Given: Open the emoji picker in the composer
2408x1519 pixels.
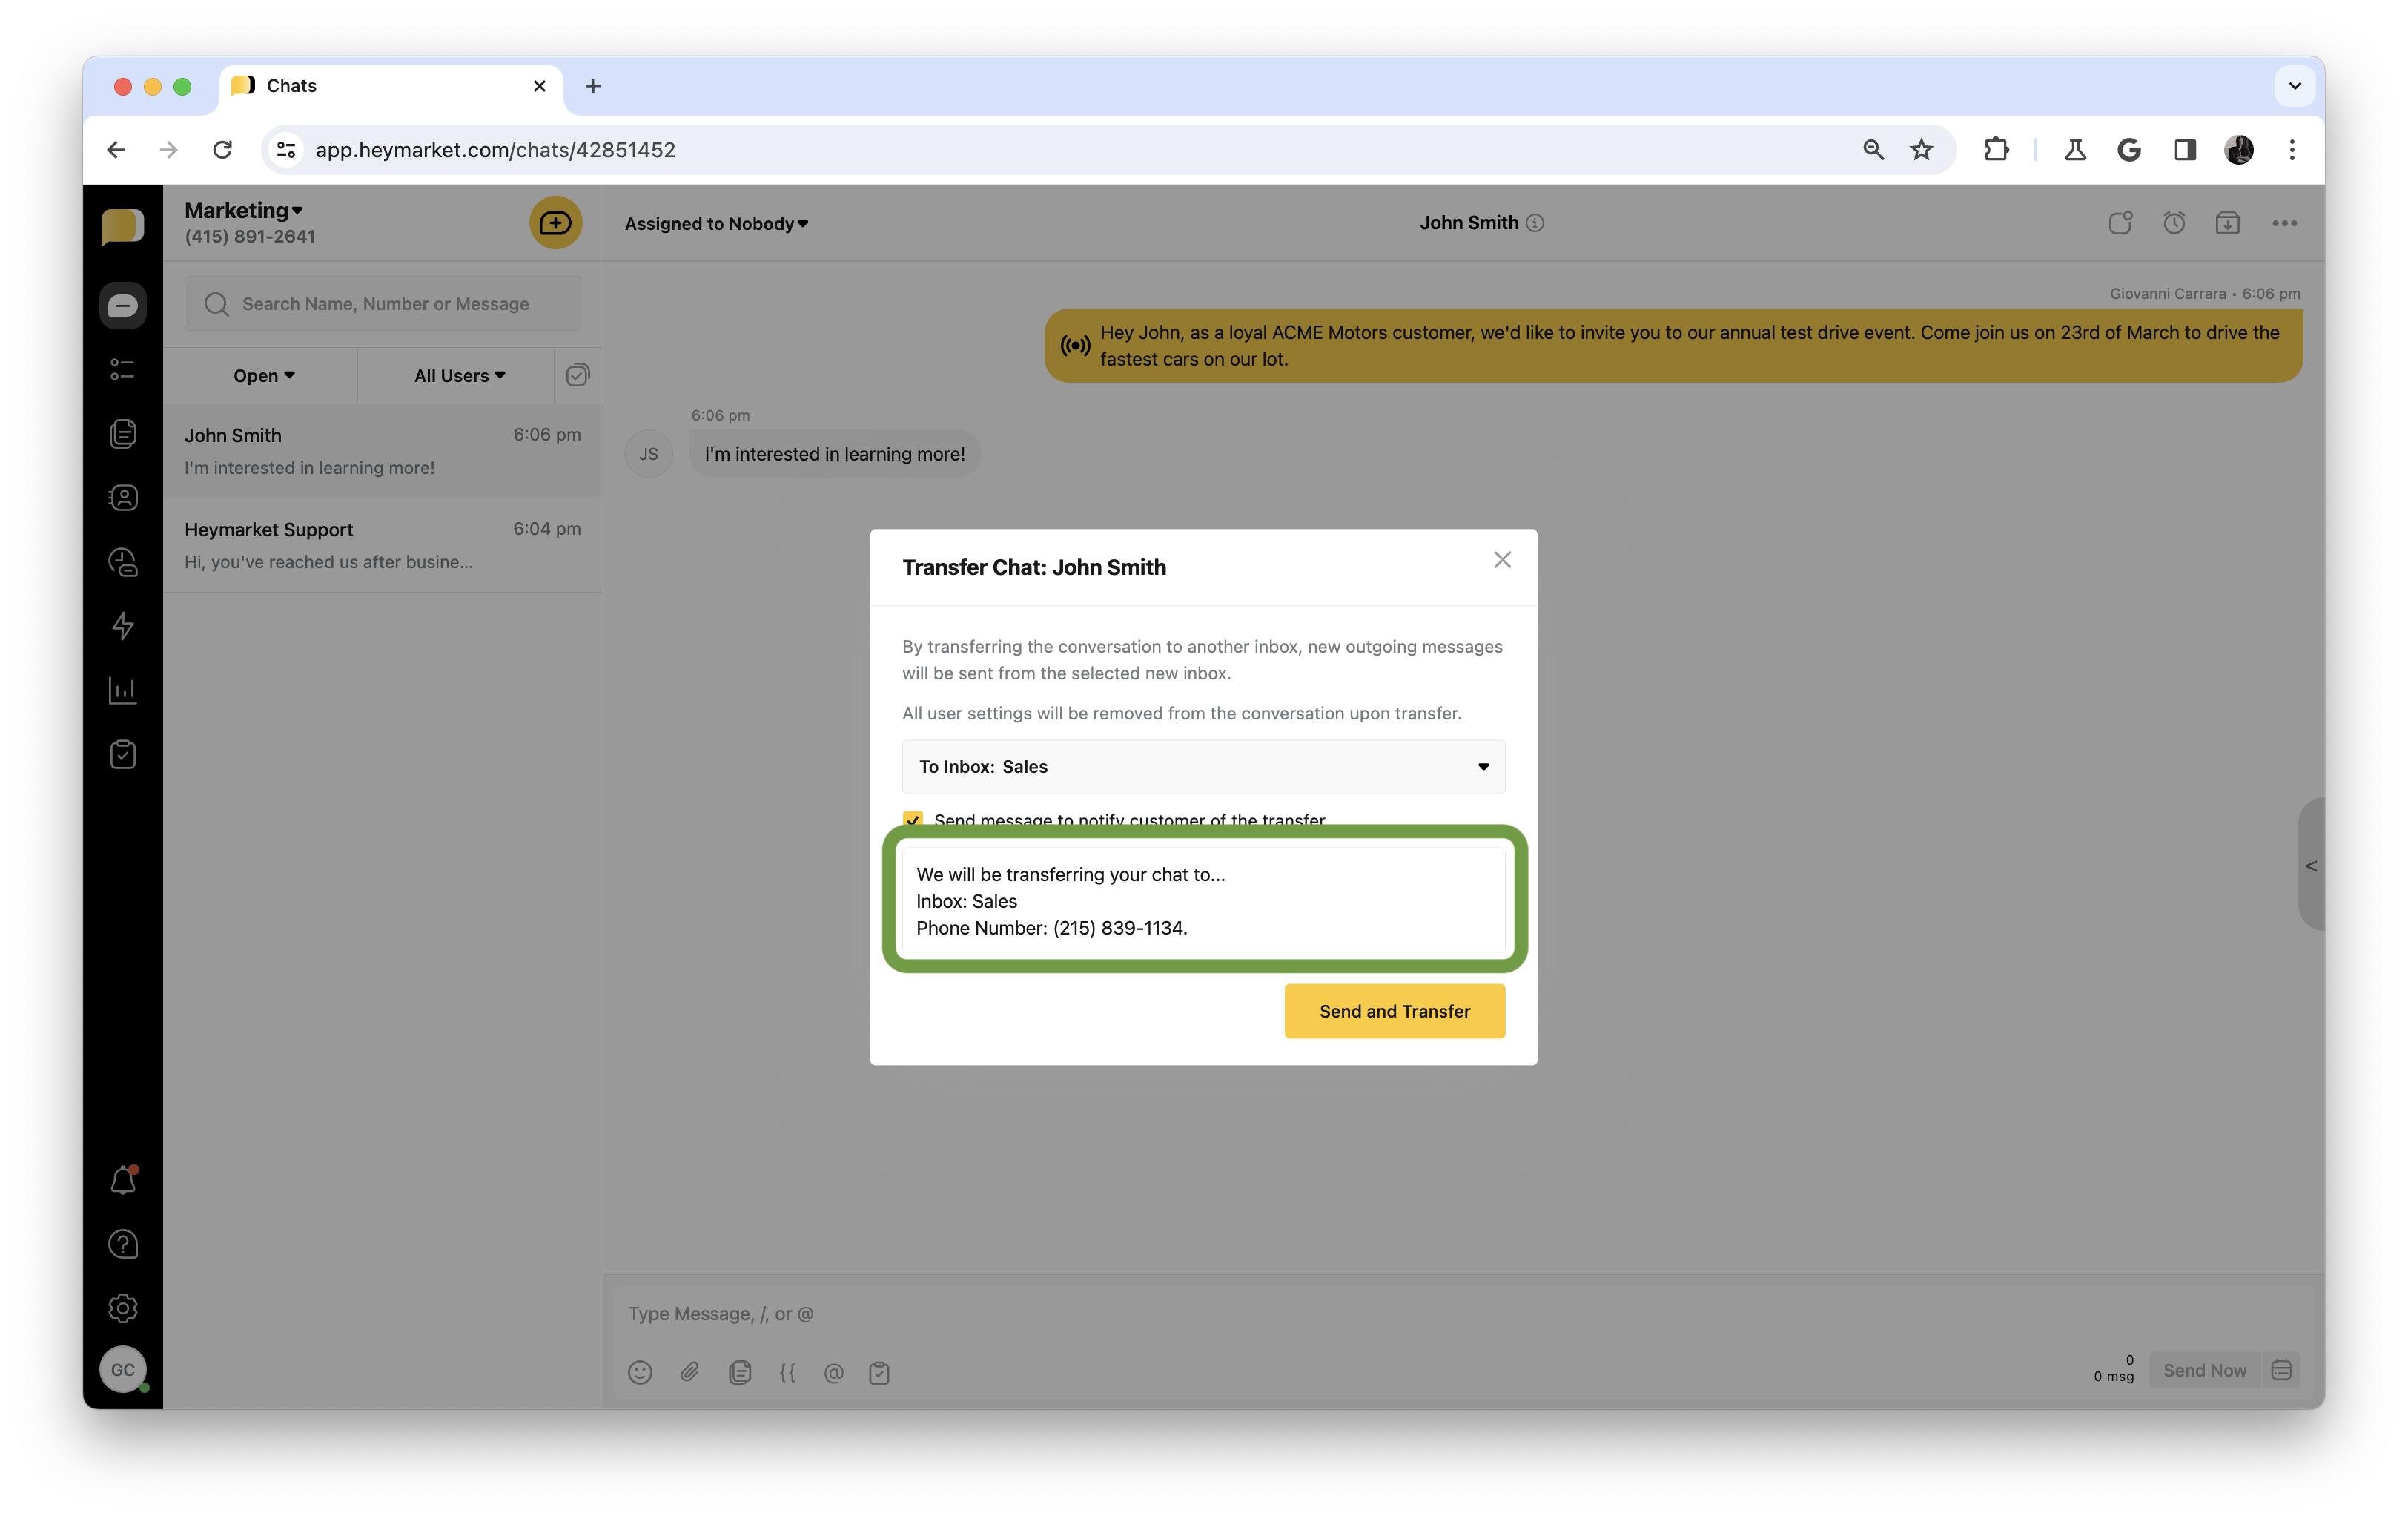Looking at the screenshot, I should point(640,1372).
